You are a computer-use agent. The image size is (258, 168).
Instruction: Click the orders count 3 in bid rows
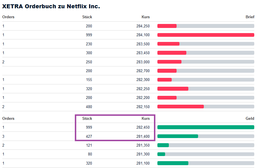(x=3, y=136)
